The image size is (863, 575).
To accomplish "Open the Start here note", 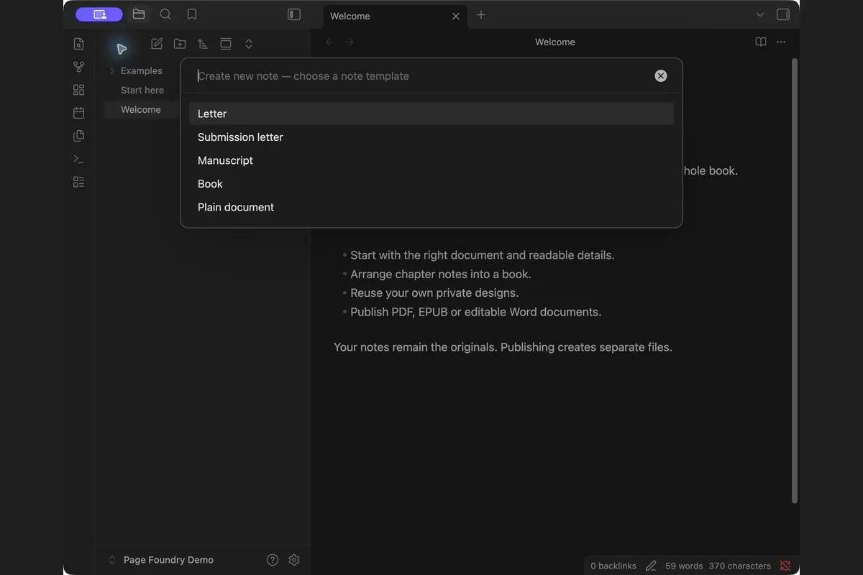I will tap(142, 90).
